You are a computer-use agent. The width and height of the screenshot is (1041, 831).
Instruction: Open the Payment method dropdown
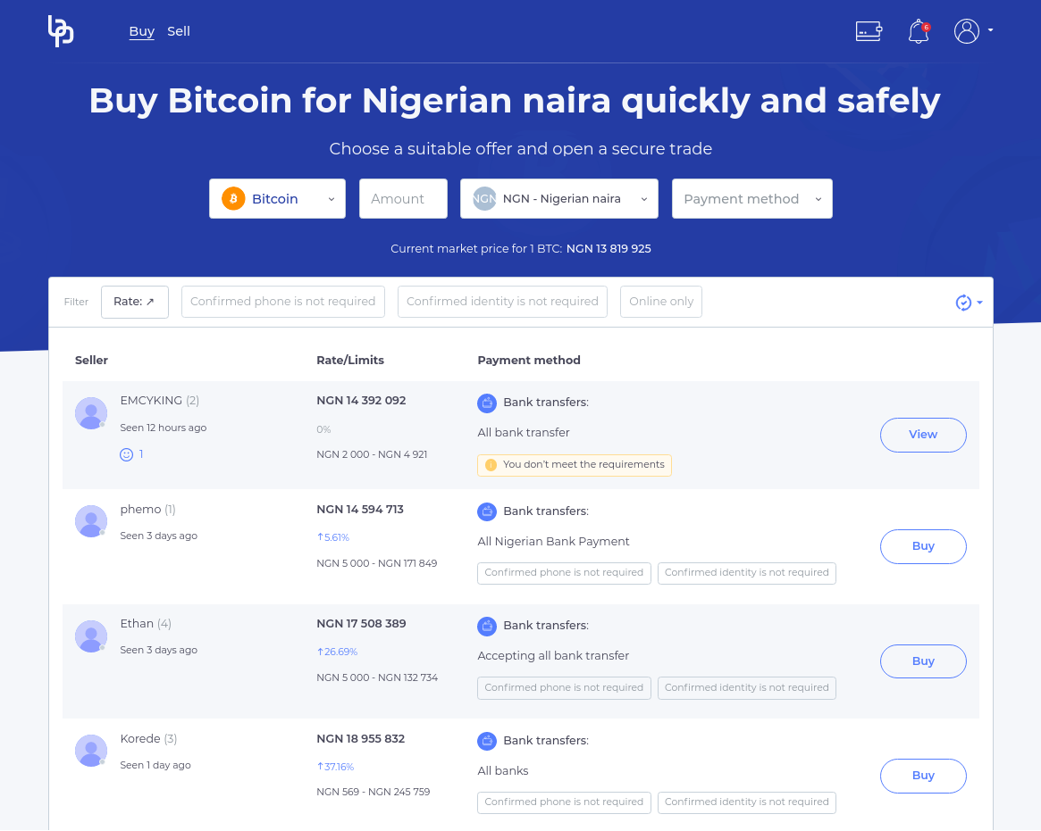tap(751, 199)
